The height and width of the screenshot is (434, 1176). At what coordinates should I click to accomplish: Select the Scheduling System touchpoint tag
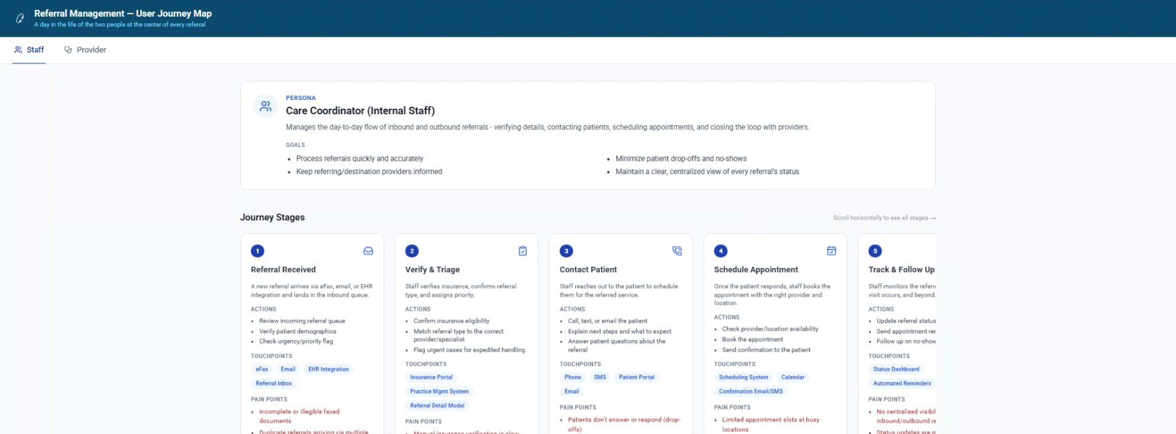coord(744,377)
